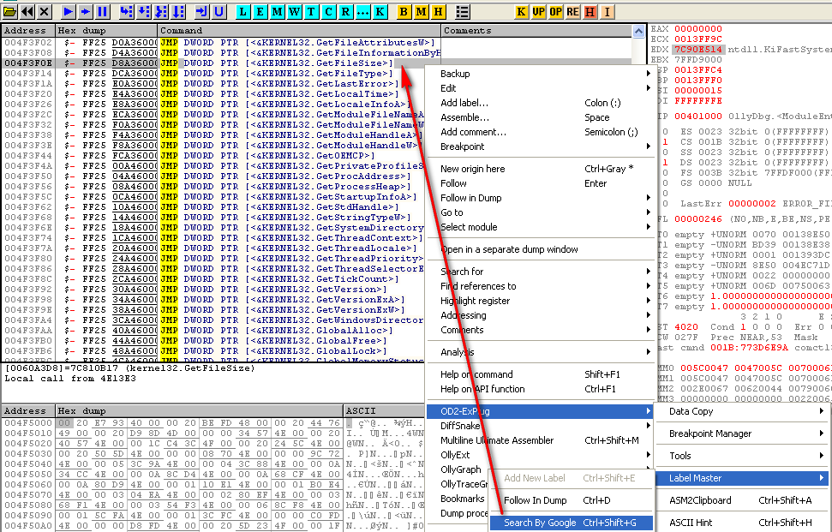Viewport: 832px width, 532px height.
Task: Pause execution with the pause icon
Action: click(x=103, y=11)
